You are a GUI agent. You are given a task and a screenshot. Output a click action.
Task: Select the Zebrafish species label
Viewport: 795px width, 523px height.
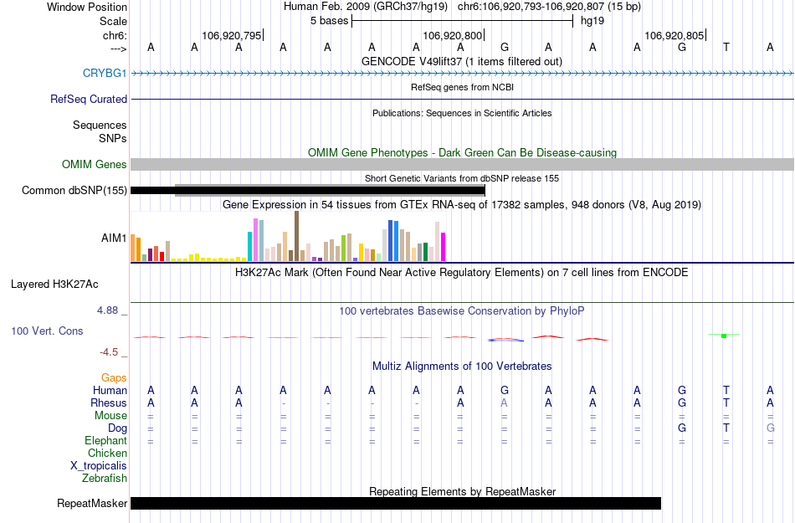105,479
